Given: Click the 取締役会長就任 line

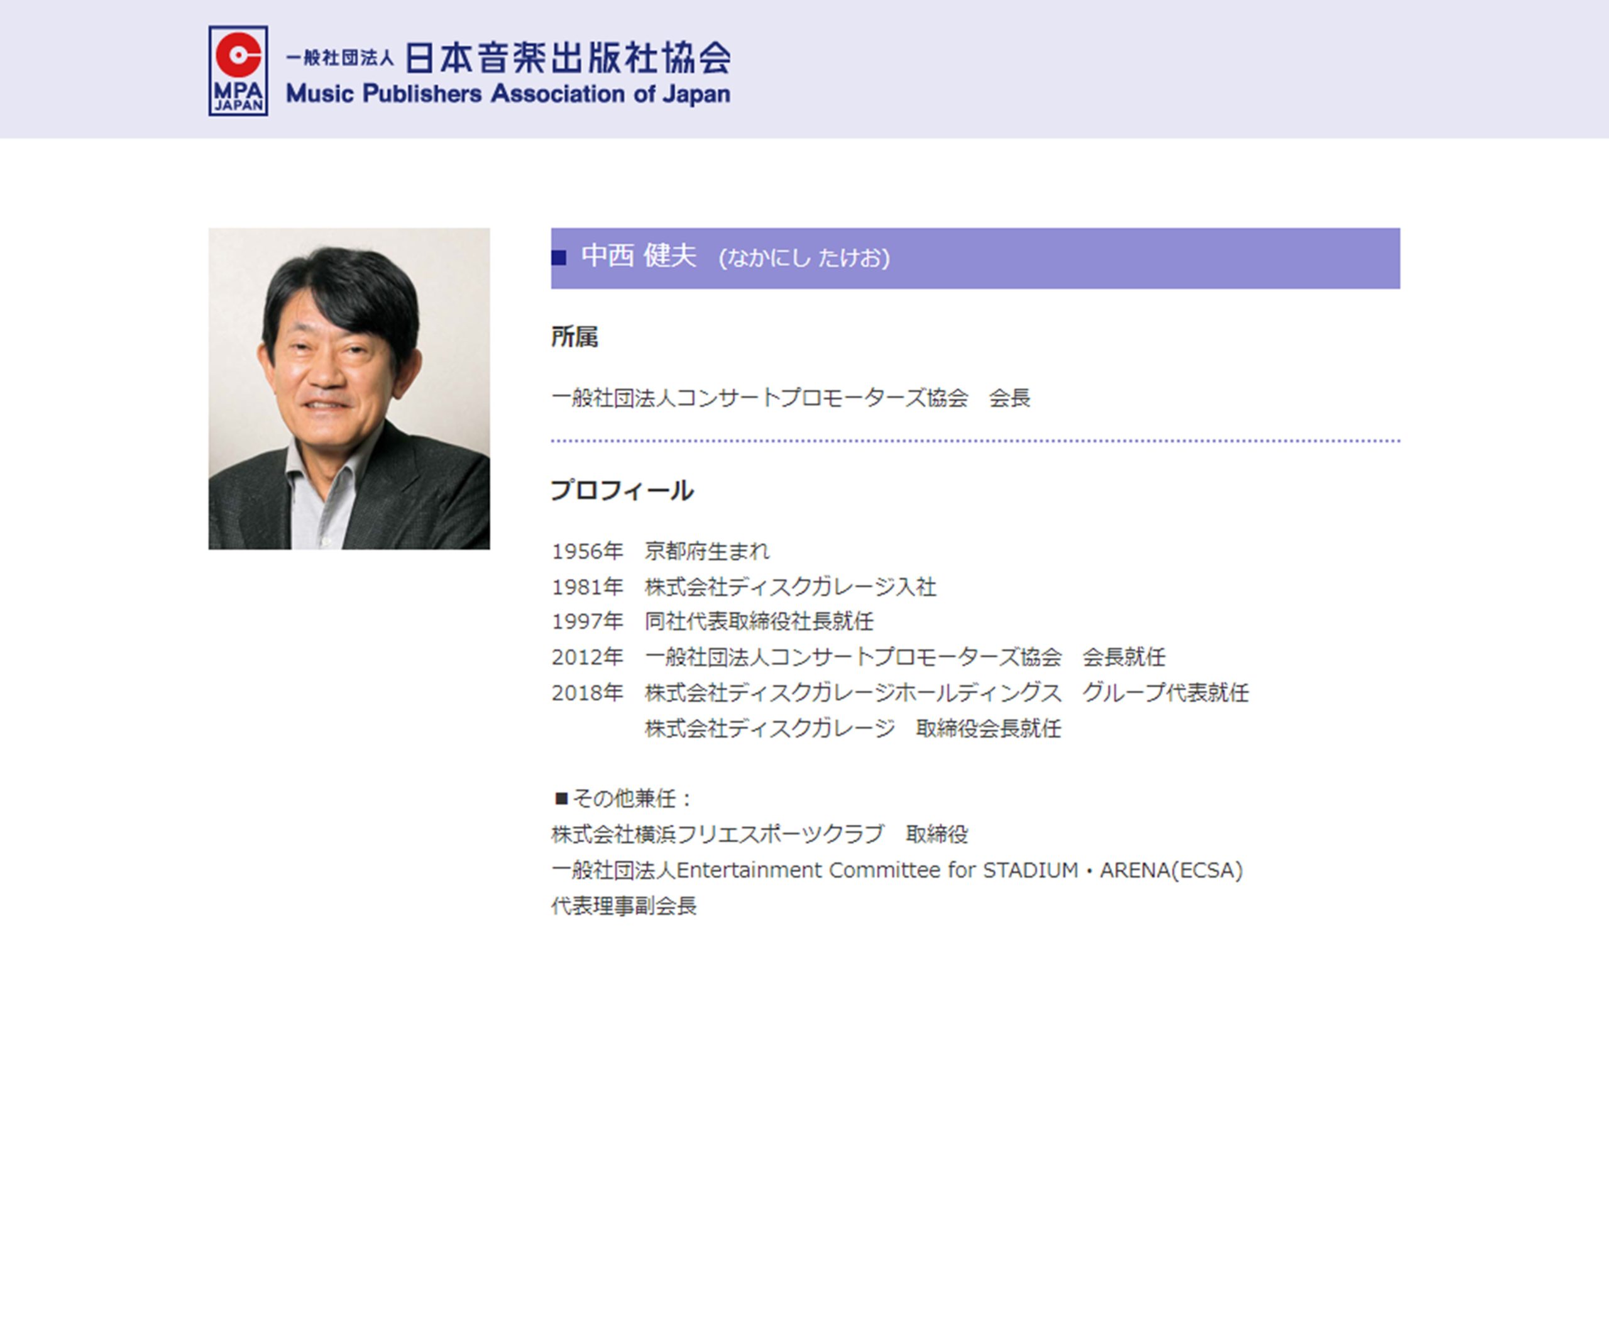Looking at the screenshot, I should [853, 728].
